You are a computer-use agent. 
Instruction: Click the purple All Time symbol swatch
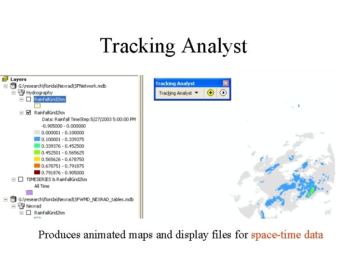(x=29, y=193)
